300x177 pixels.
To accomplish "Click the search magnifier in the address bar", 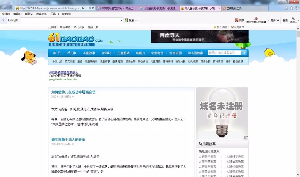I will coord(83,8).
